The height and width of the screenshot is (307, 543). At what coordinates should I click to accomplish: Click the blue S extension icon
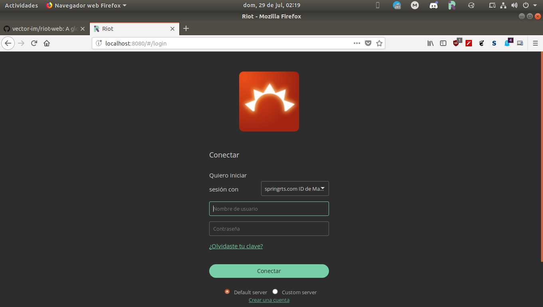pos(494,43)
